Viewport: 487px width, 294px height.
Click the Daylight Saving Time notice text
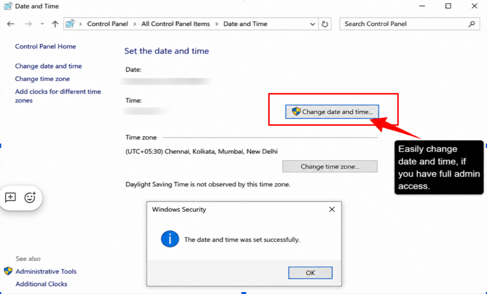coord(208,185)
